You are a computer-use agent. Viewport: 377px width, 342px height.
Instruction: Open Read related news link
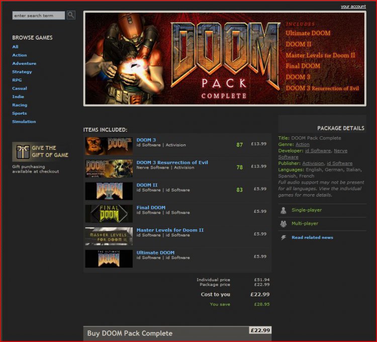[x=312, y=237]
